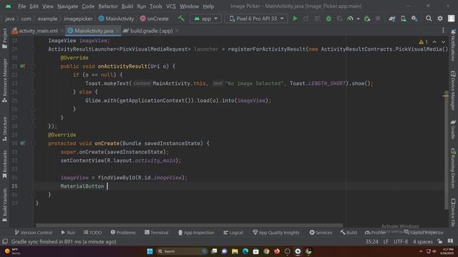Click the override gutter icon beside onActivityResult
This screenshot has width=458, height=257.
[x=22, y=66]
